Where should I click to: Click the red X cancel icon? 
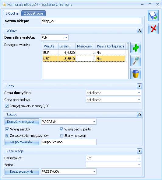(153, 29)
